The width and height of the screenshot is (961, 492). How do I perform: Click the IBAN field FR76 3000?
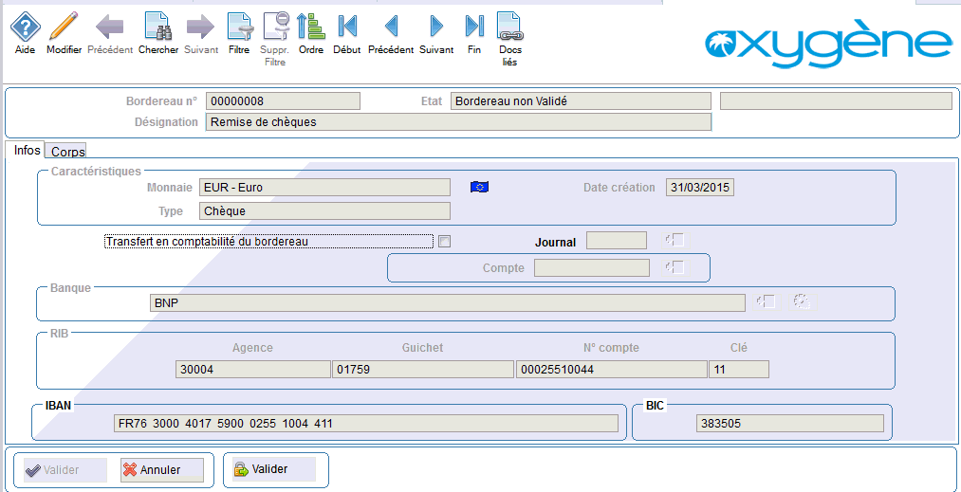pyautogui.click(x=366, y=424)
